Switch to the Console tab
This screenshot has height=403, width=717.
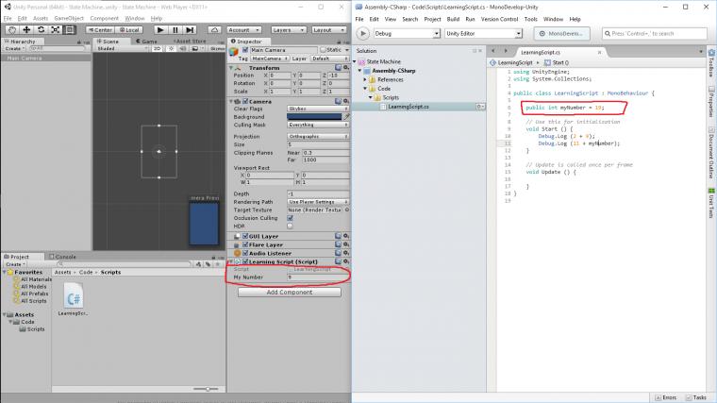click(x=62, y=257)
